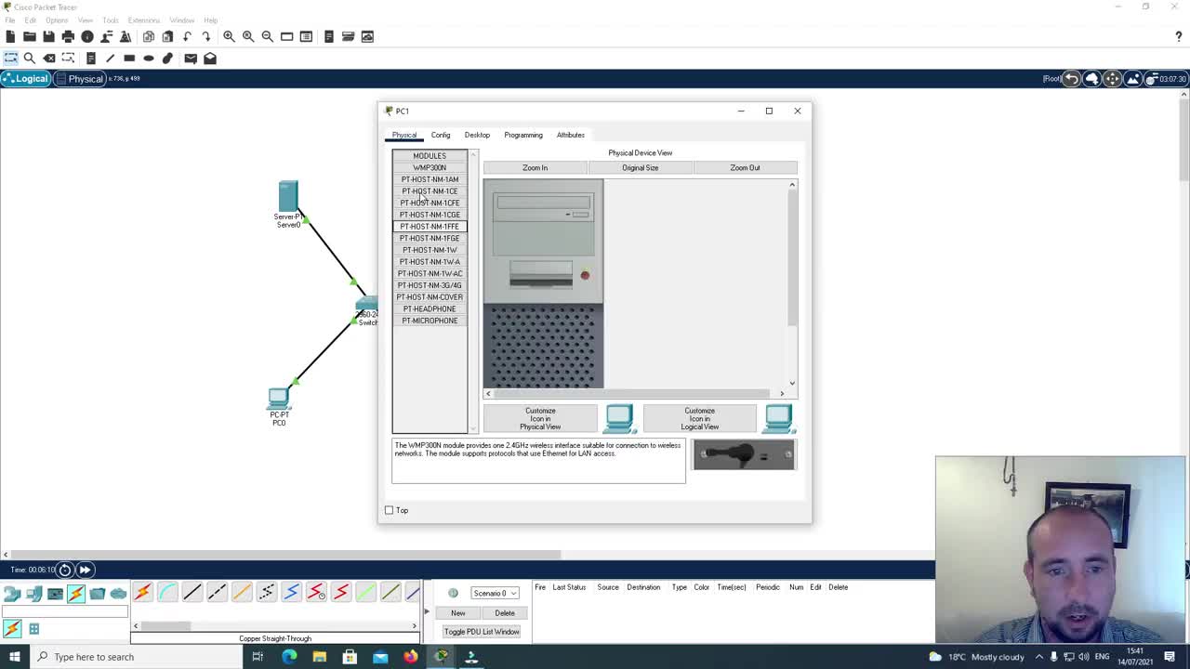Select the WMP300N module
This screenshot has height=669, width=1190.
pos(430,168)
